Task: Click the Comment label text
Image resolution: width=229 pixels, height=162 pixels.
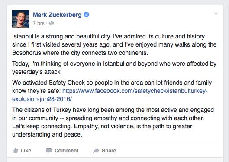Action: pyautogui.click(x=67, y=151)
